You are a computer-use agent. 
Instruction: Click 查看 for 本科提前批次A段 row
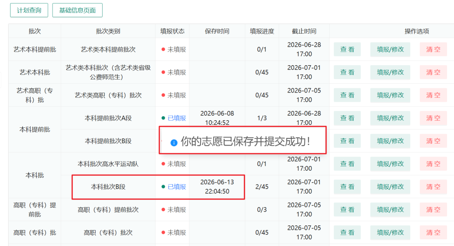[x=347, y=118]
